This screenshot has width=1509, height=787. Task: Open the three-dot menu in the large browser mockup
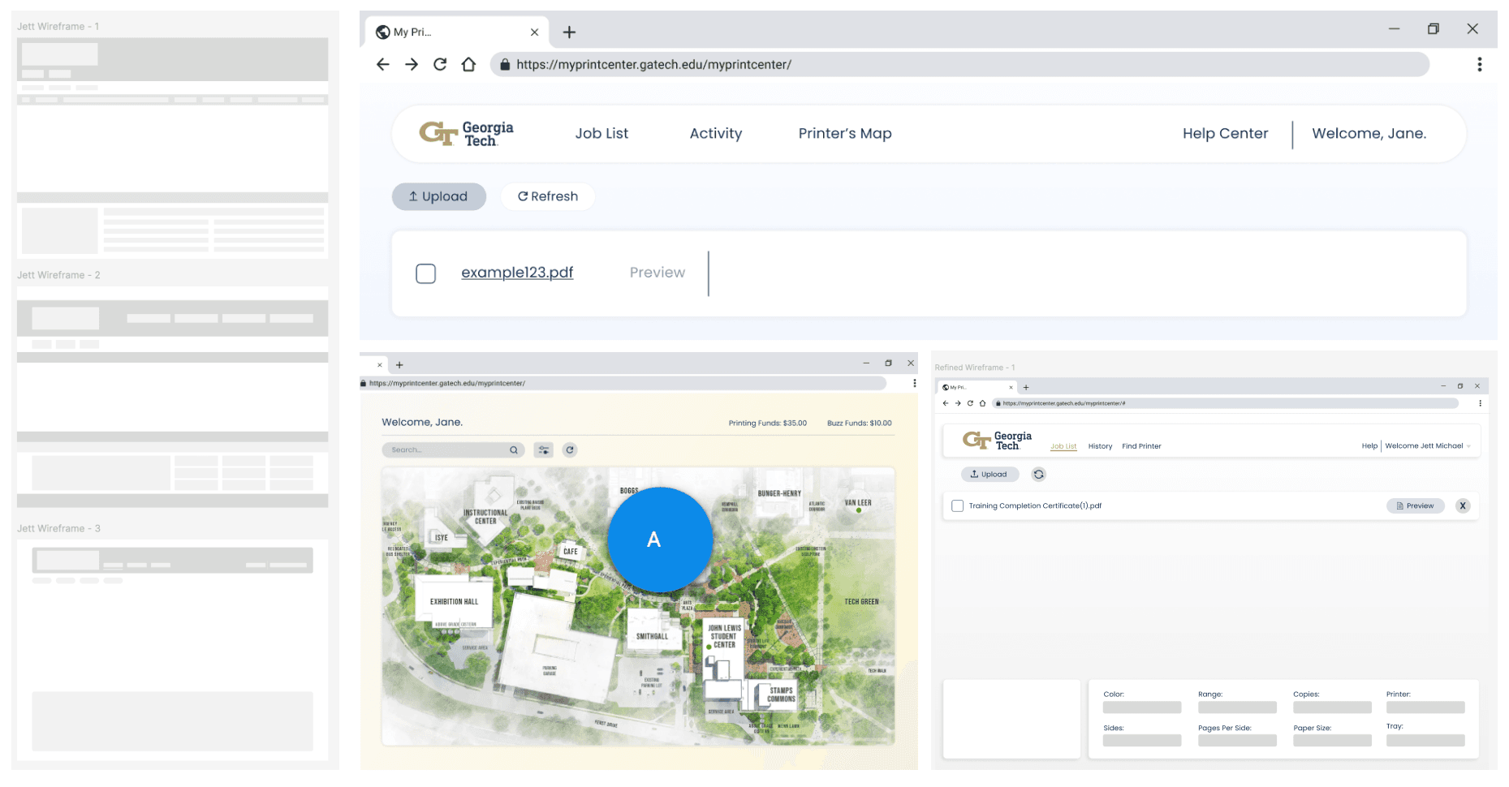click(x=1479, y=64)
